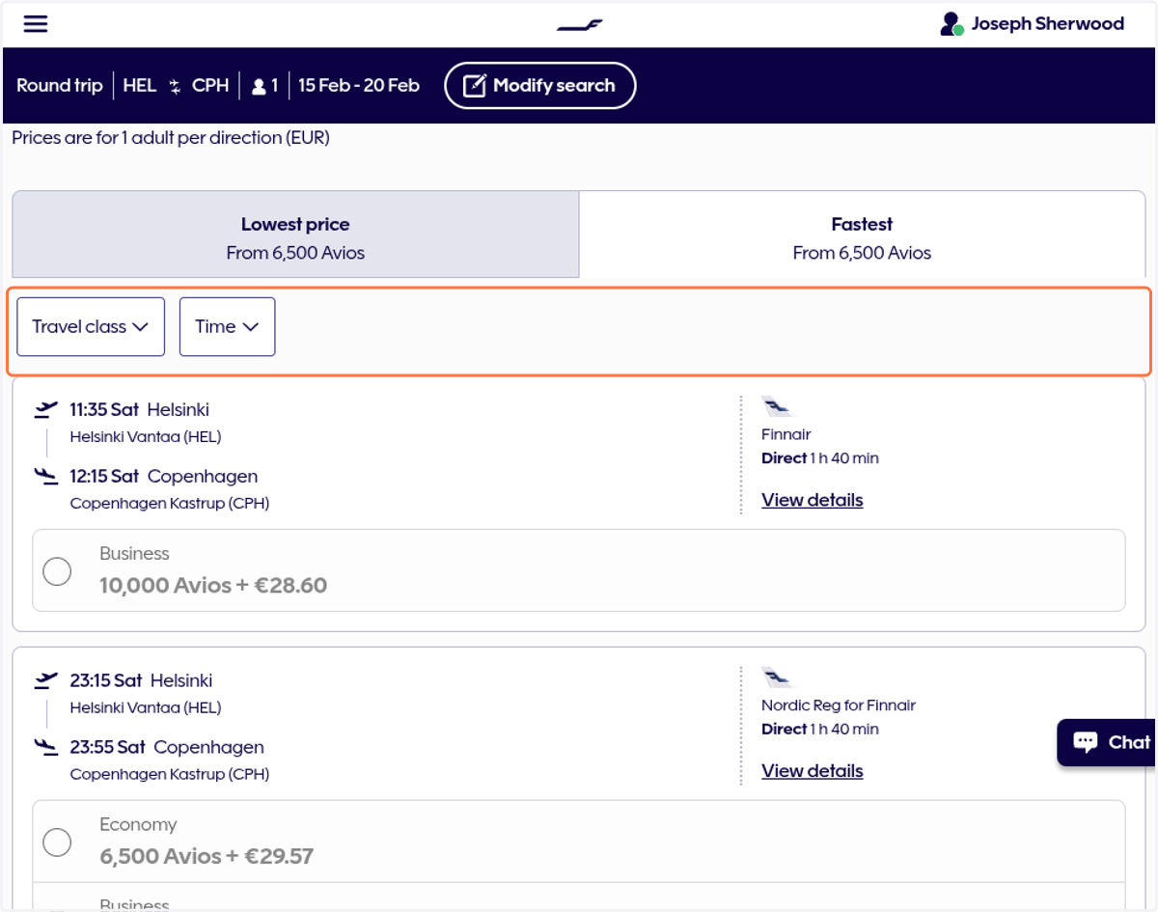Click the 10,000 Avios + €28.60 price
This screenshot has height=912, width=1158.
point(213,586)
